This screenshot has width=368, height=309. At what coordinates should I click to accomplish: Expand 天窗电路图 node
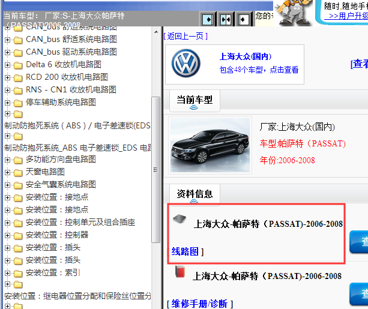pos(7,173)
